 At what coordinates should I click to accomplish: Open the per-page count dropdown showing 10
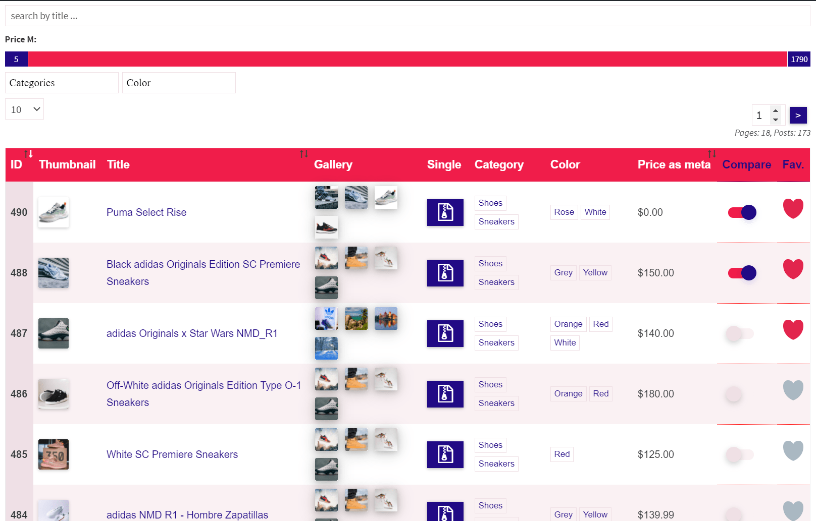tap(24, 109)
